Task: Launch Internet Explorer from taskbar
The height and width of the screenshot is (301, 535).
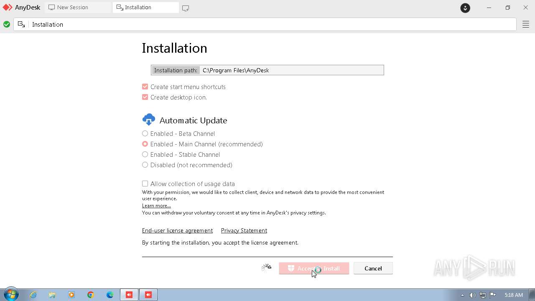Action: [x=33, y=295]
